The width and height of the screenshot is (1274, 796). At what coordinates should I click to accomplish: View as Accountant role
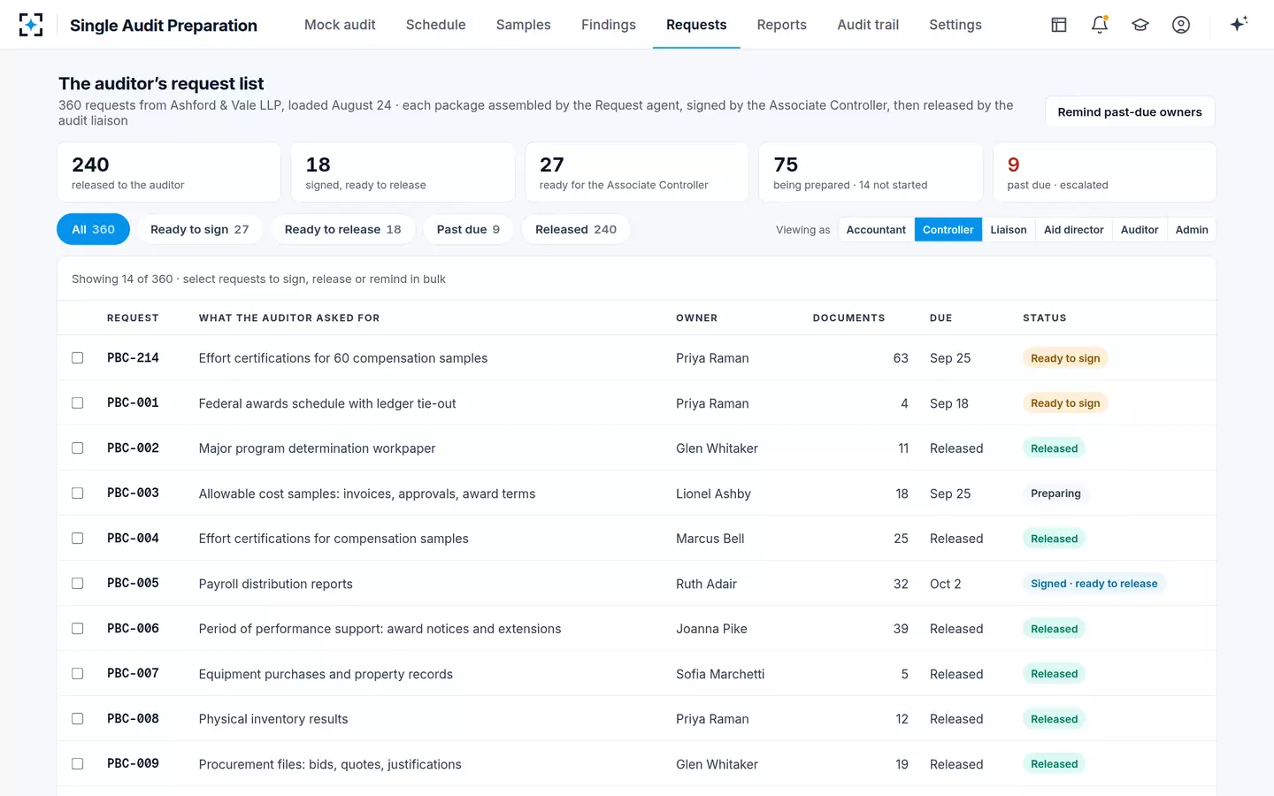876,230
